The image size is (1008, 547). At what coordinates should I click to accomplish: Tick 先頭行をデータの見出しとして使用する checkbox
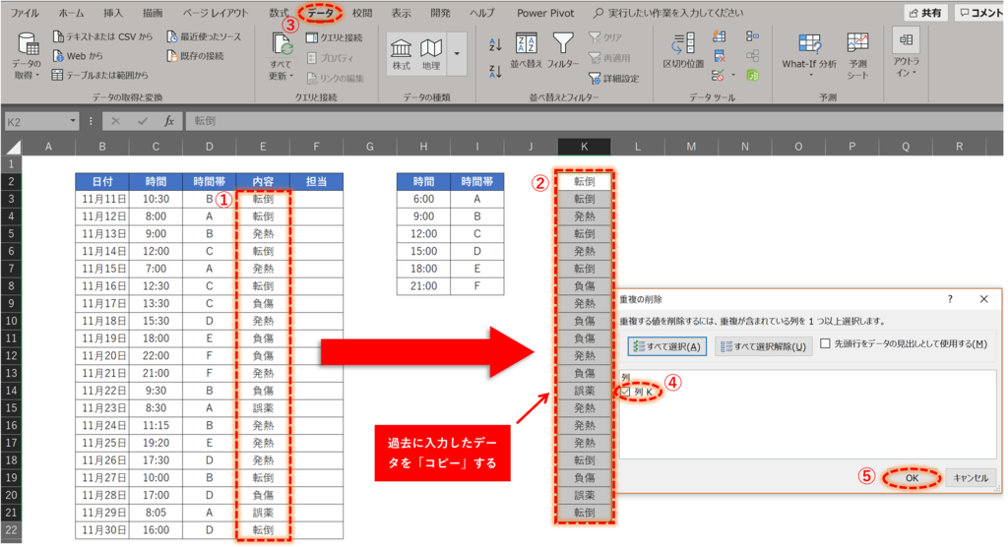826,344
